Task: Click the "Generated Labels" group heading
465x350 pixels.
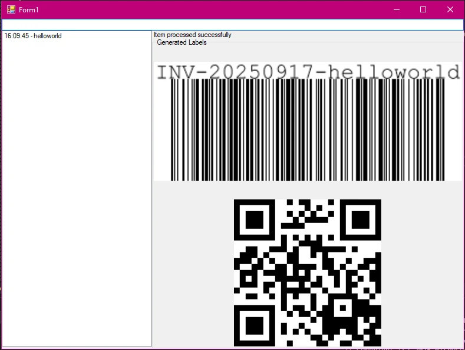Action: (x=182, y=43)
